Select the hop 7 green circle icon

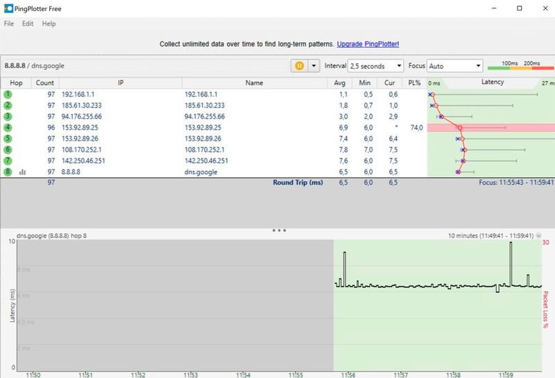[8, 161]
